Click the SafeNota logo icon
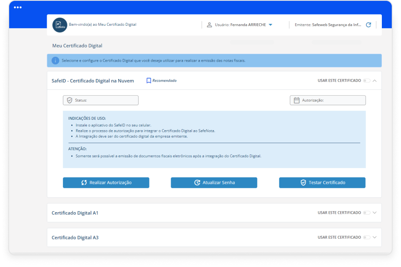The height and width of the screenshot is (267, 401). [x=60, y=25]
